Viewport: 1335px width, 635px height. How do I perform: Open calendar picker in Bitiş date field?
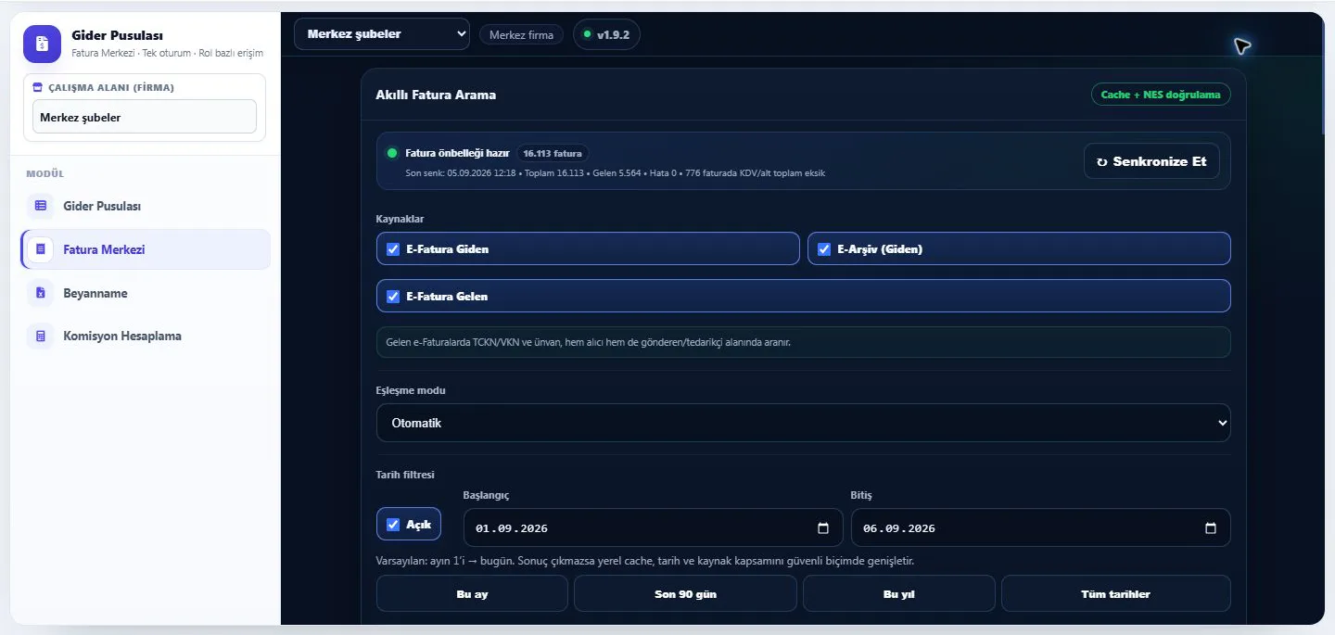coord(1210,528)
